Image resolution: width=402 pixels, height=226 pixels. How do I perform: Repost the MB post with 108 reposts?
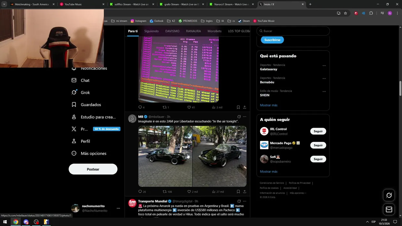[x=165, y=191]
